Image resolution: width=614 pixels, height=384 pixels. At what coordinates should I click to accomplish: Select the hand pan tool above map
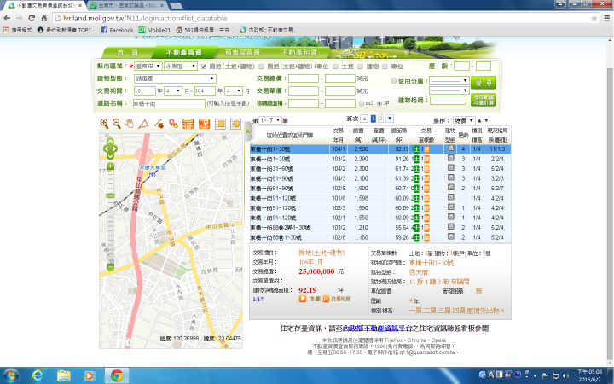(x=130, y=124)
